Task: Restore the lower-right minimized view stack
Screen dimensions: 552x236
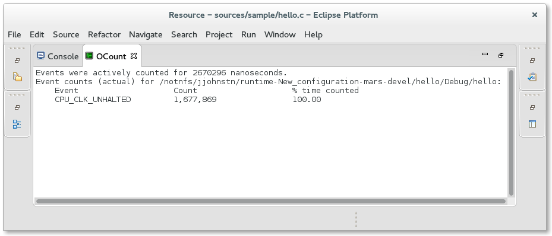Action: [532, 107]
